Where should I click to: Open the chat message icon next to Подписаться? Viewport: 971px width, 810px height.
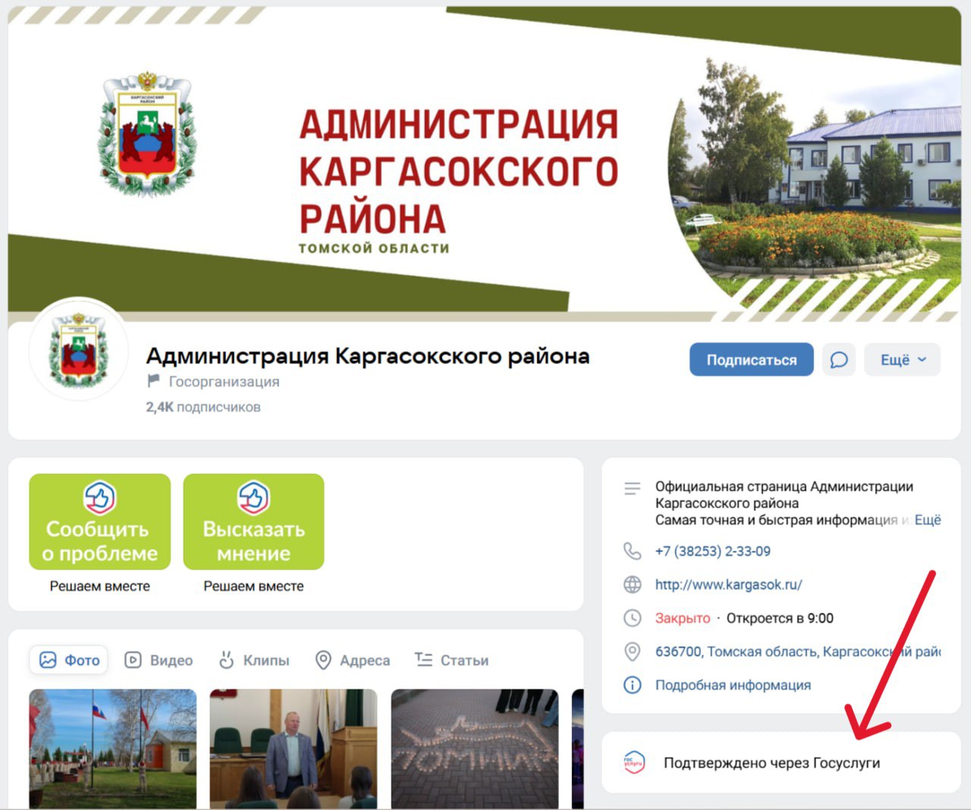click(x=839, y=359)
